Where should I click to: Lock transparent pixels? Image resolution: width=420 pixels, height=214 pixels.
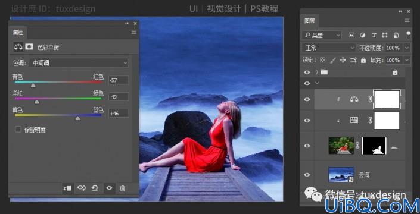pos(323,60)
